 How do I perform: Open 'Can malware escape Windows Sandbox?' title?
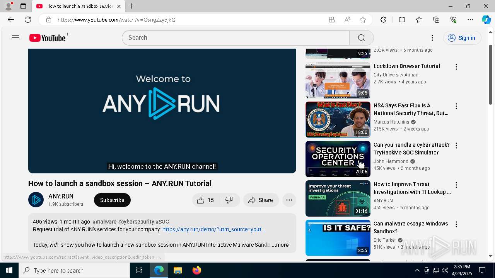click(411, 227)
